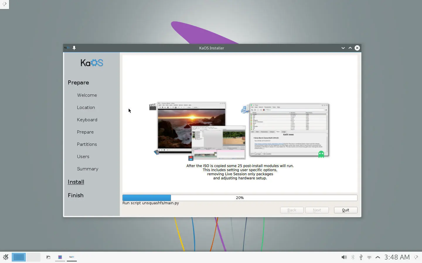Screen dimensions: 422x263
Task: Select the Location step in sidebar
Action: [86, 108]
